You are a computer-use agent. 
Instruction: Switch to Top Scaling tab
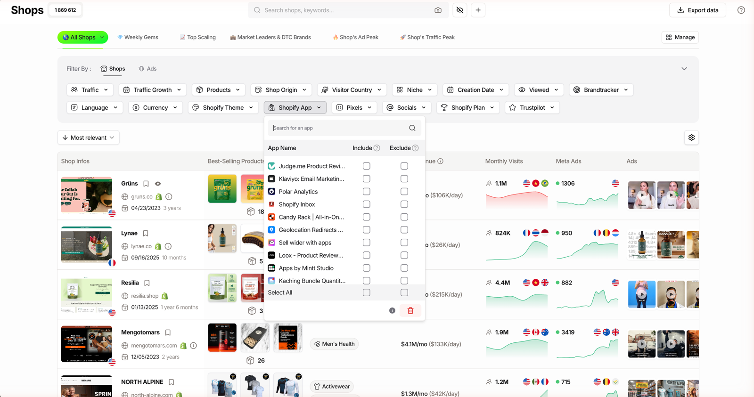[x=198, y=37]
